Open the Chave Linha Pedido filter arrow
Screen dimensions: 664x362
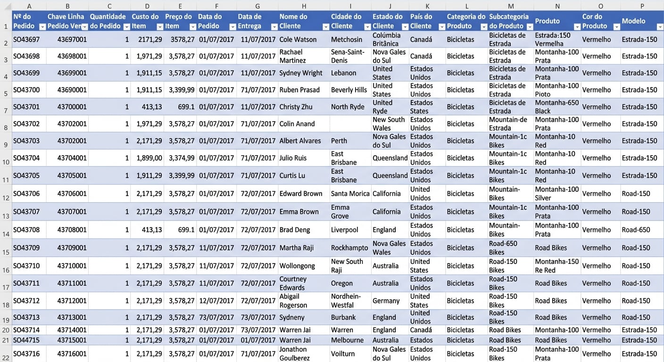pyautogui.click(x=84, y=27)
